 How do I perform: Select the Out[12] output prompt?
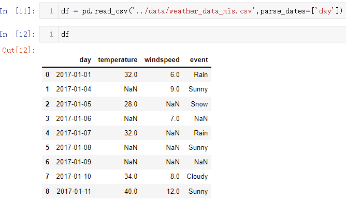click(x=19, y=50)
